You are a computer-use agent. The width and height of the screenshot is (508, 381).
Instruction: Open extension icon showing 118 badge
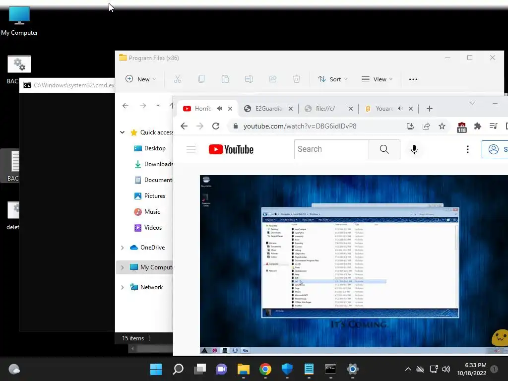462,127
